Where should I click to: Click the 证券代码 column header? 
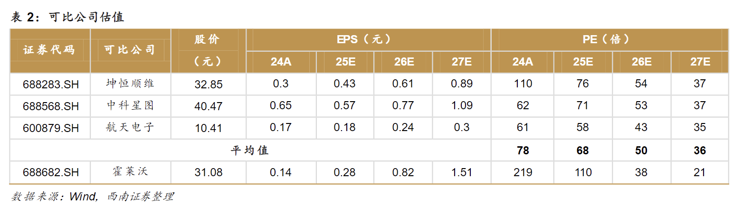(x=49, y=50)
